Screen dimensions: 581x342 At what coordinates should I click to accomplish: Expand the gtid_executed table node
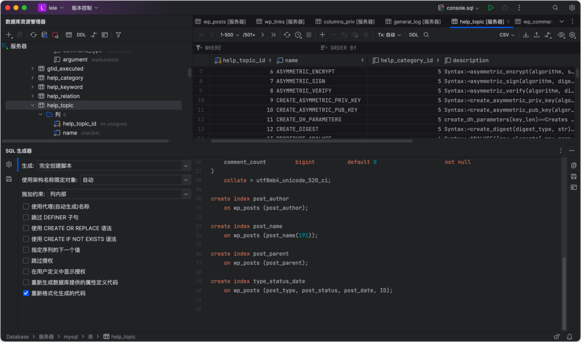pyautogui.click(x=33, y=68)
